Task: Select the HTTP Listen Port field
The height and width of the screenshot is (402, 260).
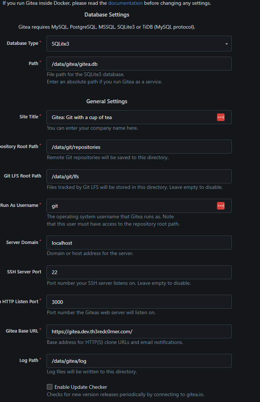Action: (139, 302)
